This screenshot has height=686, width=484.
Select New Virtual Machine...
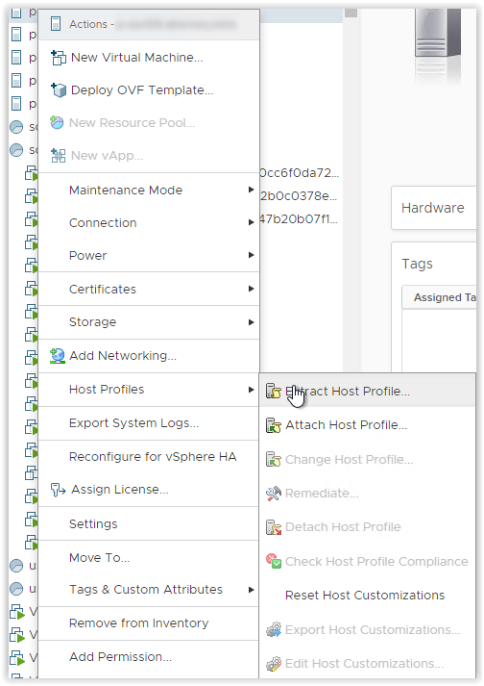(149, 58)
